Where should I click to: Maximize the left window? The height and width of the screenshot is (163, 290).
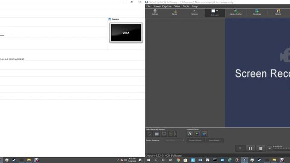coord(132,2)
